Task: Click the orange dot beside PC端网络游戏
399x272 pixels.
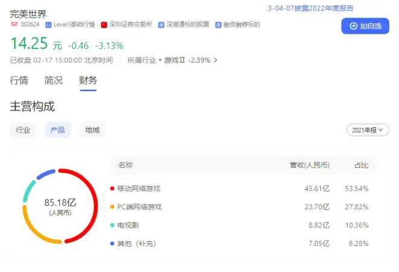Action: click(112, 207)
